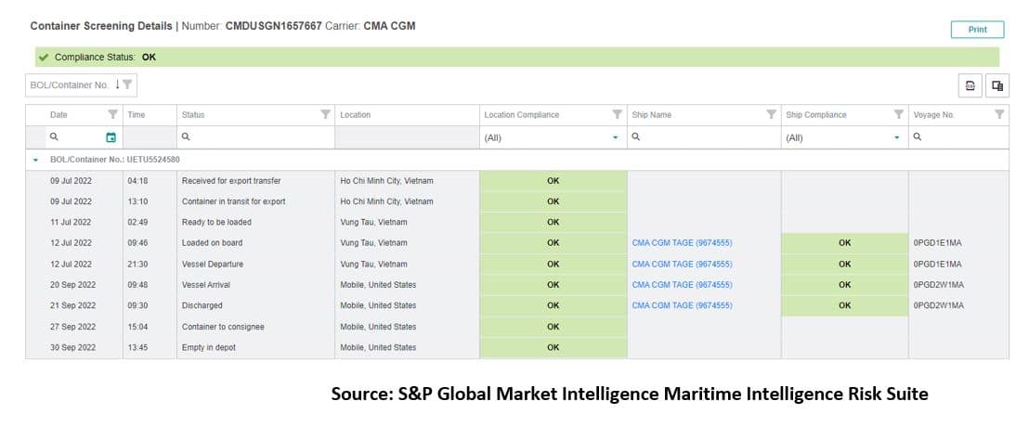1029x427 pixels.
Task: Open CMA CGM TAGE link in Discharged row
Action: point(682,305)
